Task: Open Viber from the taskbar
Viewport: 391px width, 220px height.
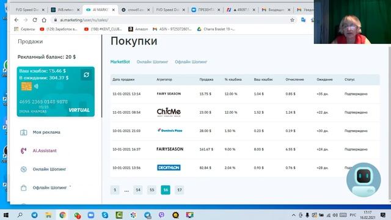Action: 161,215
